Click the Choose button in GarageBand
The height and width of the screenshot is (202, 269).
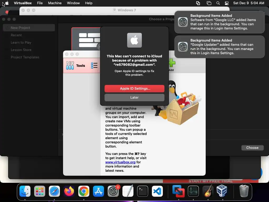click(252, 148)
